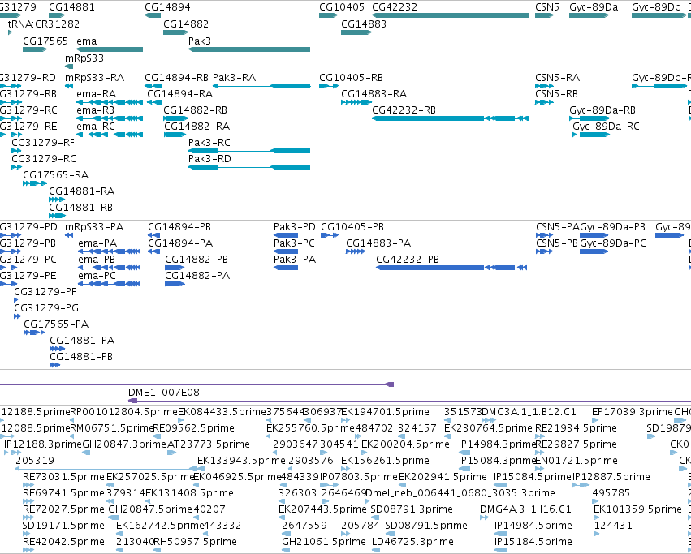Select the Pak3-RC transcript label

209,143
